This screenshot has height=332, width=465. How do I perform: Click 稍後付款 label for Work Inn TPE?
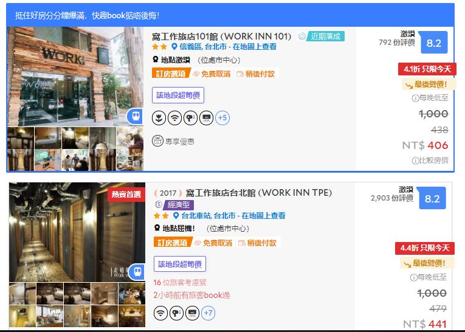[x=261, y=243]
